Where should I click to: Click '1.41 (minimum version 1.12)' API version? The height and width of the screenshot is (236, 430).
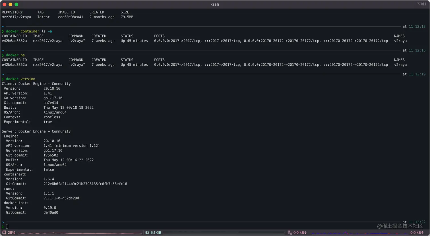coord(72,146)
